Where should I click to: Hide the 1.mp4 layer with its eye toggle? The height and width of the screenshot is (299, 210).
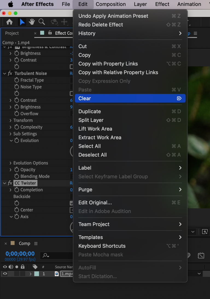[x=5, y=274]
